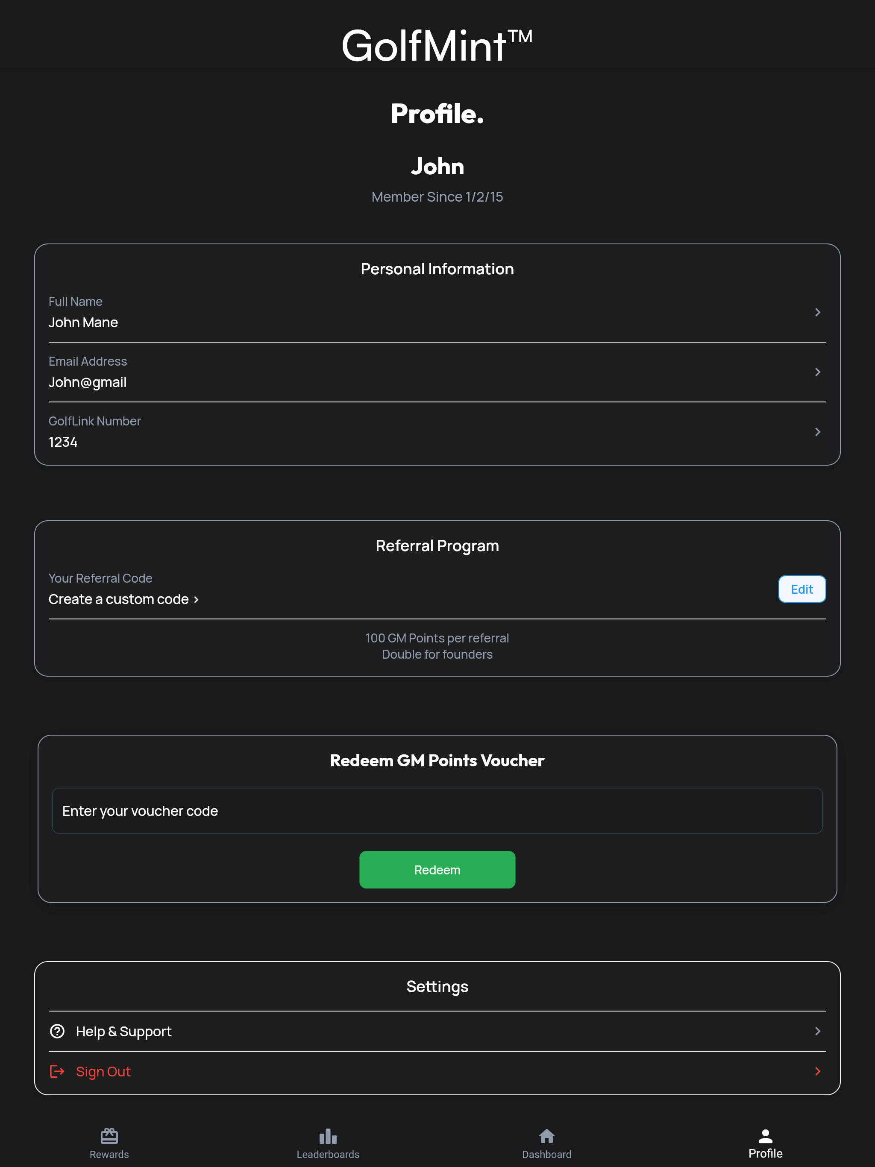The image size is (875, 1167).
Task: Switch to the Rewards tab label
Action: tap(109, 1154)
